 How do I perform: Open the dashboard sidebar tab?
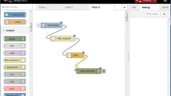click(x=165, y=7)
